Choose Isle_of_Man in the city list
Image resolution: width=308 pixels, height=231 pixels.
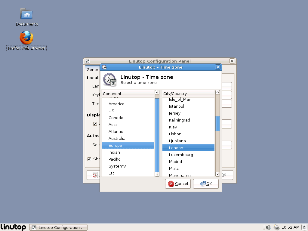[x=188, y=100]
